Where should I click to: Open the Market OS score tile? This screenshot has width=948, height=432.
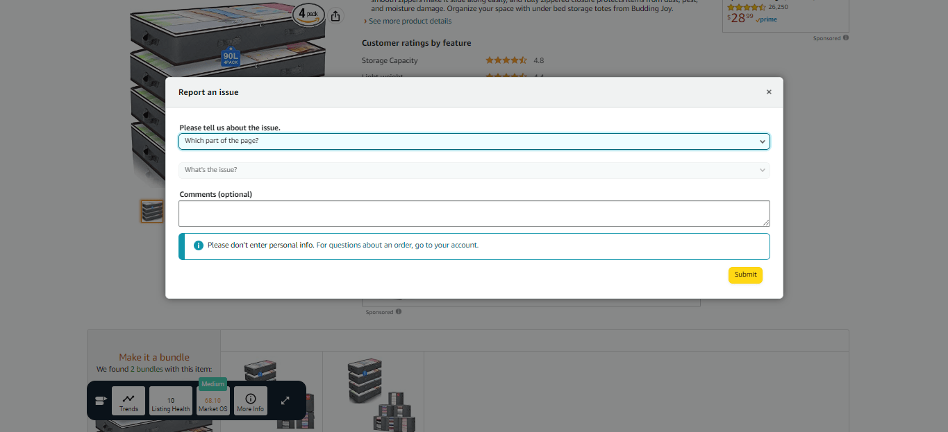(x=213, y=402)
